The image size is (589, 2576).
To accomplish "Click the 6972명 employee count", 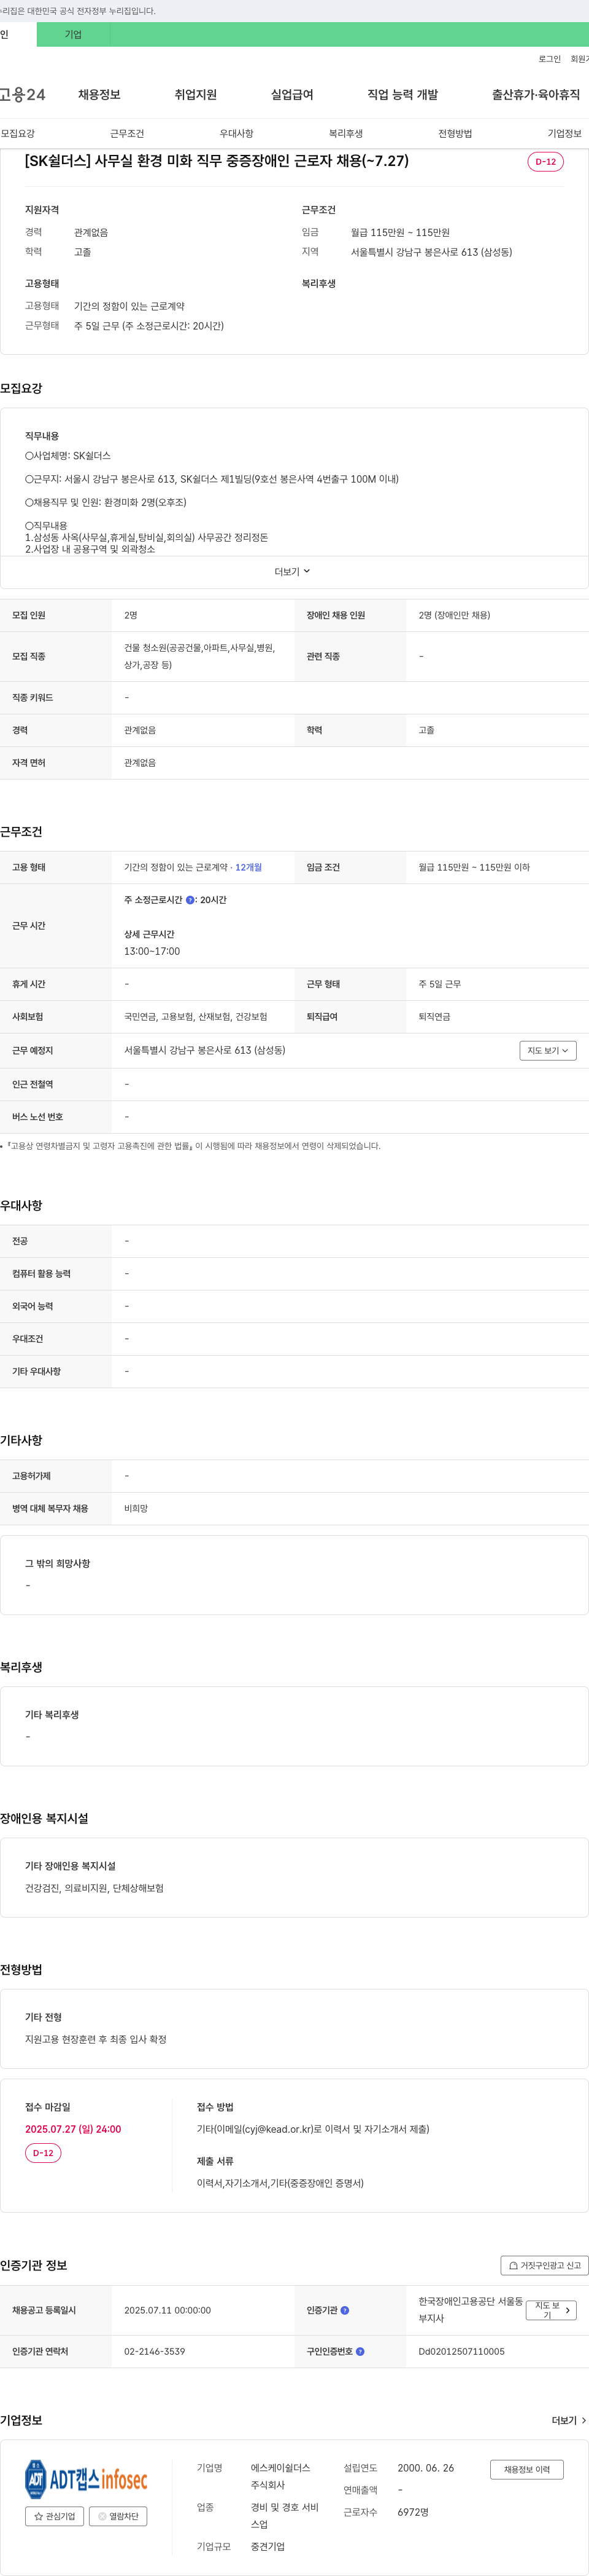I will (x=414, y=2512).
